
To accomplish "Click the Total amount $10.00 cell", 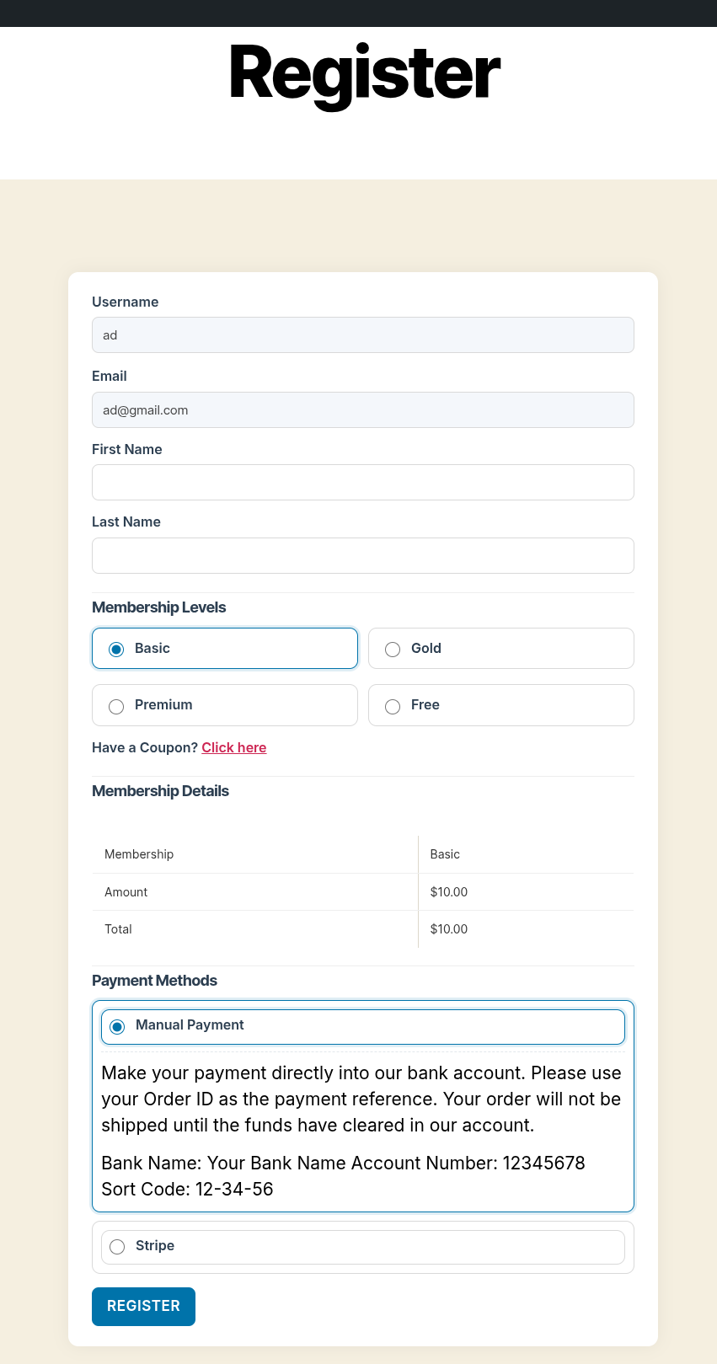I will 449,929.
